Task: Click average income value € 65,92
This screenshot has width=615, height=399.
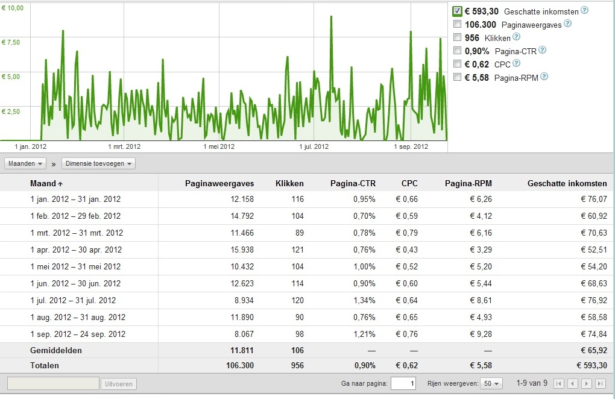Action: point(594,350)
